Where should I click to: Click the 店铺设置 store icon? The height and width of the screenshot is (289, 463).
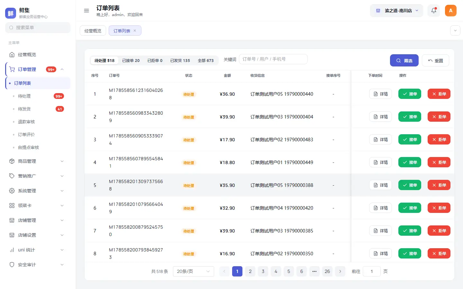point(12,235)
